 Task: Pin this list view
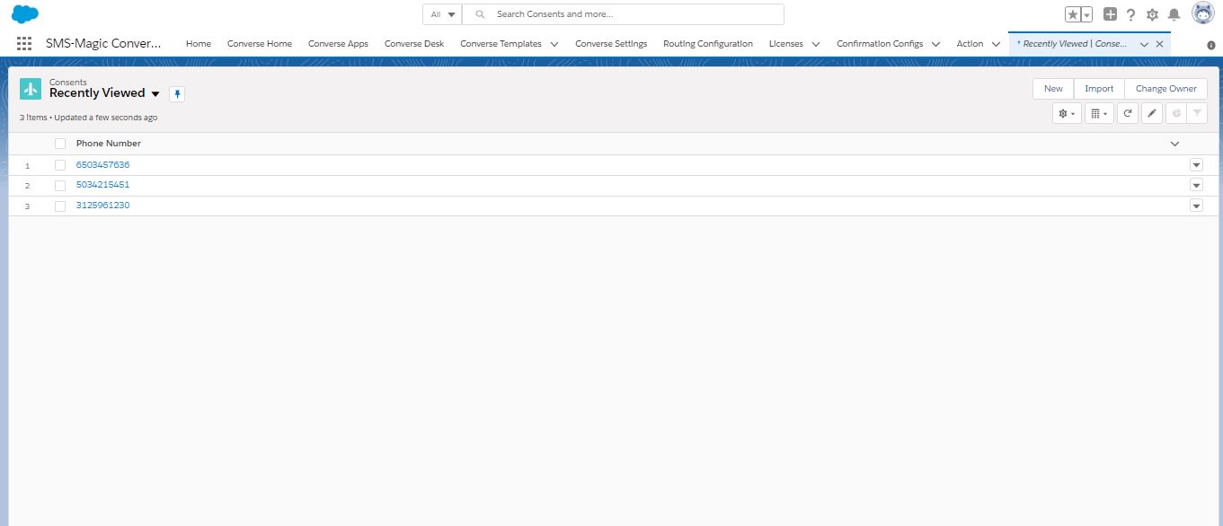pos(177,94)
